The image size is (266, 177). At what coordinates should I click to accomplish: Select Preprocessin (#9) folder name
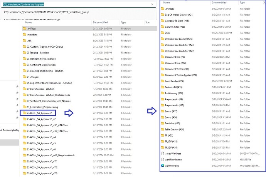(x=174, y=99)
